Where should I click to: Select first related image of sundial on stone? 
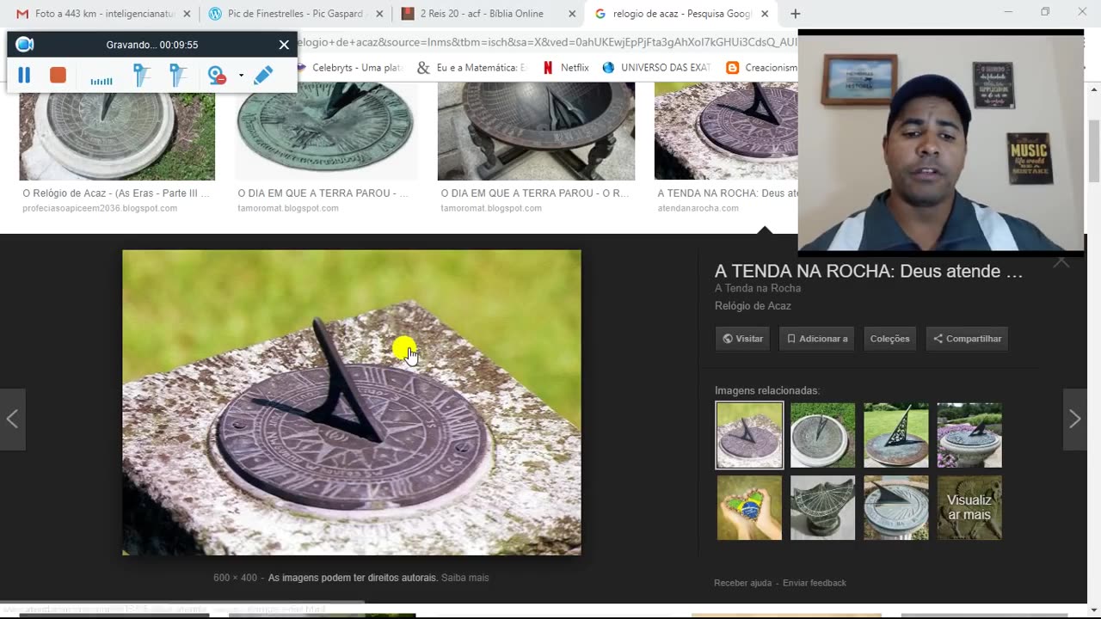pos(749,435)
